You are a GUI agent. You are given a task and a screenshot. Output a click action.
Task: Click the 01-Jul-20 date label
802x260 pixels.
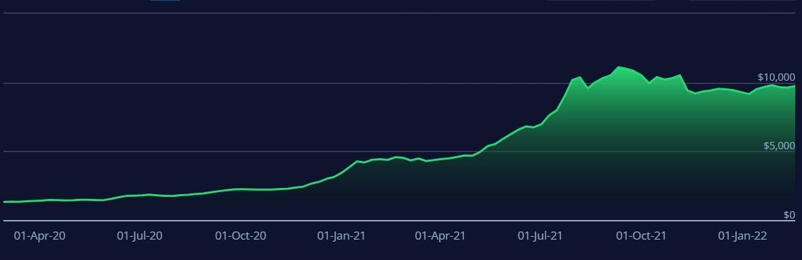[x=140, y=236]
